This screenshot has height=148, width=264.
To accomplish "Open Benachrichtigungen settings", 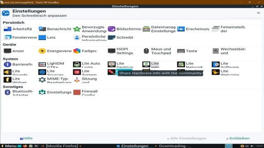I will [x=55, y=29].
